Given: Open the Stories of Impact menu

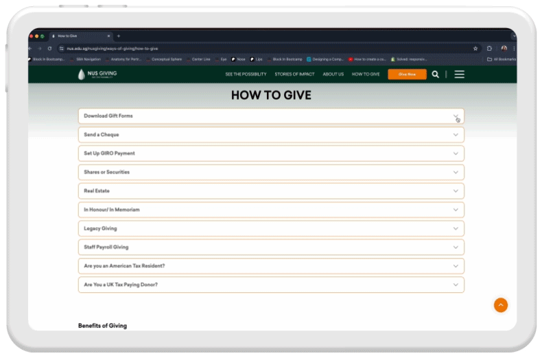Looking at the screenshot, I should click(294, 74).
